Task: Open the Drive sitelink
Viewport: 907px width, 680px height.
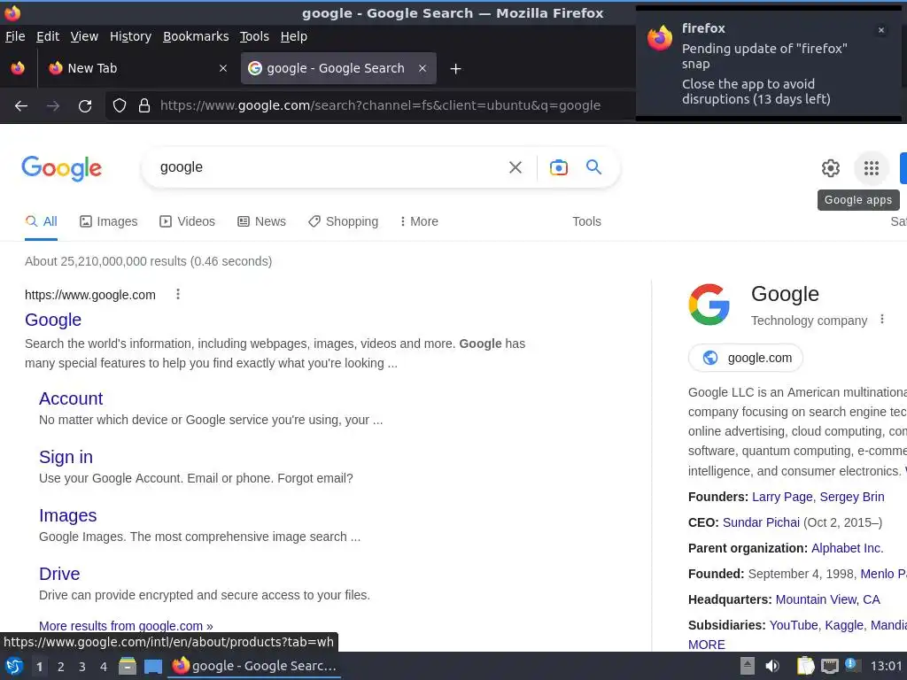Action: tap(59, 574)
